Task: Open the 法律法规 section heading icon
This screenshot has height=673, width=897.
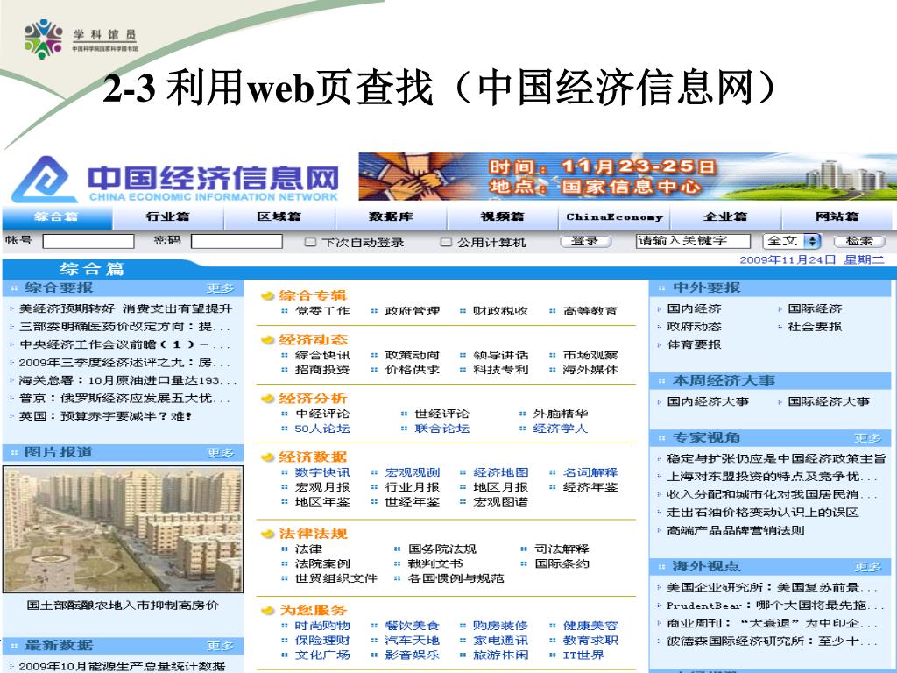Action: [267, 534]
